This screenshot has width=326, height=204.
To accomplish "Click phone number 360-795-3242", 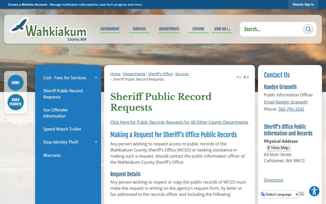I will pos(291,109).
